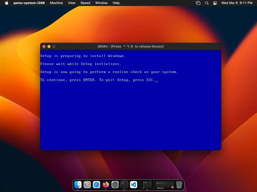Open the Speed menu

(85, 3)
